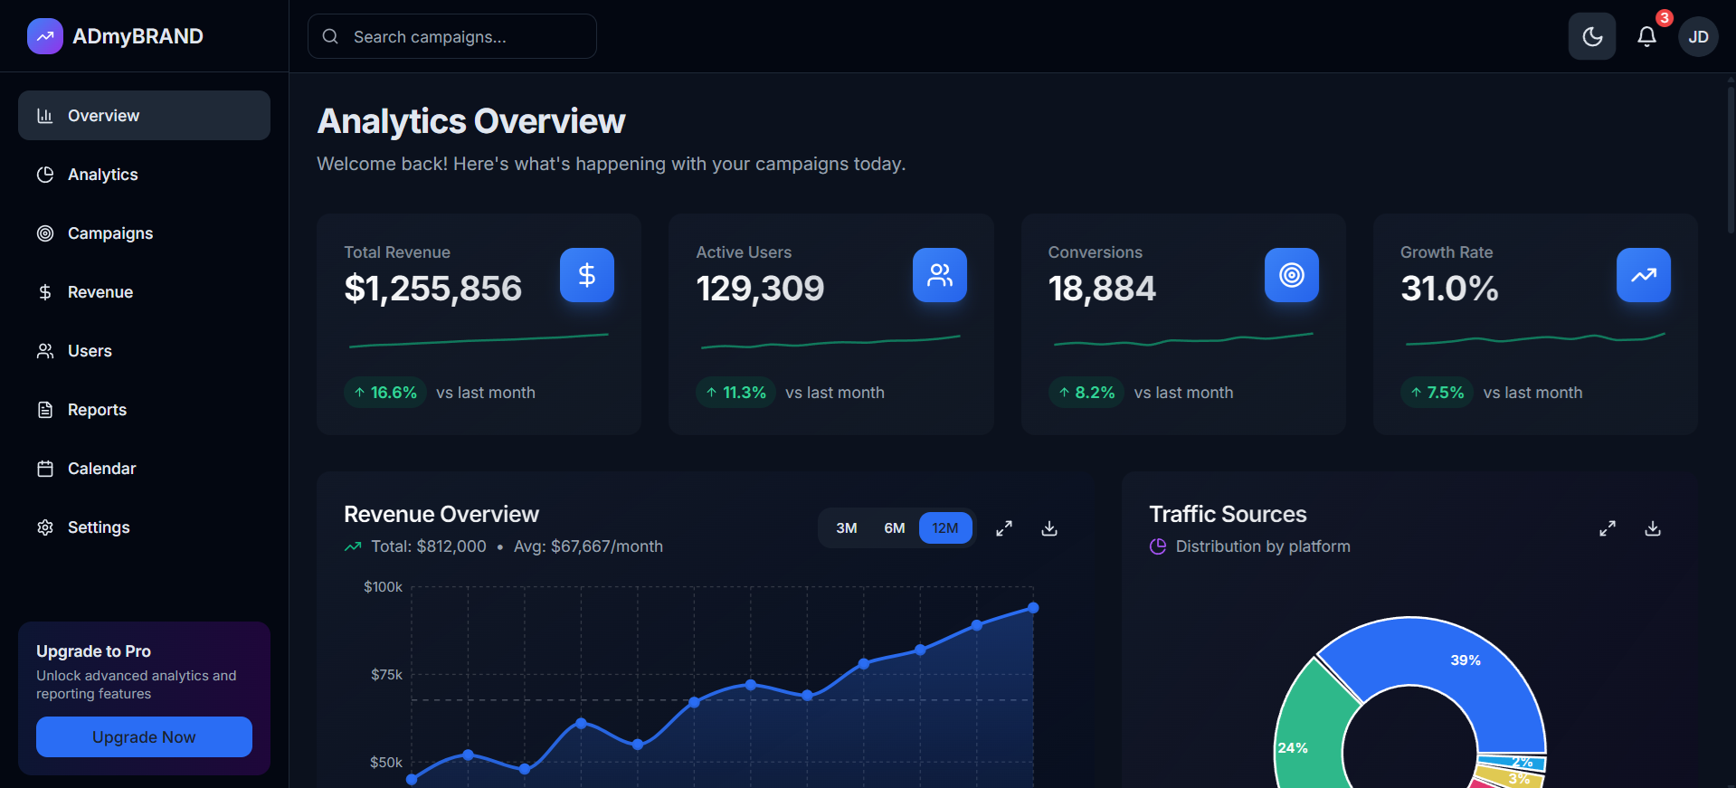The image size is (1736, 788).
Task: Focus the Search campaigns field
Action: click(452, 36)
